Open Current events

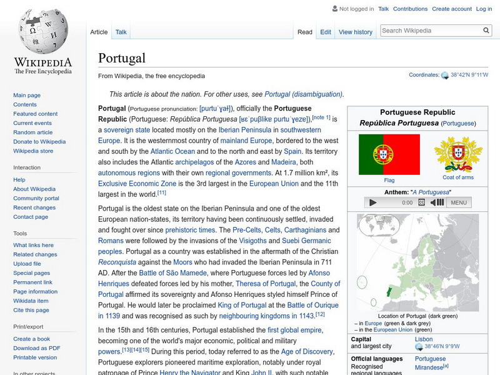pyautogui.click(x=32, y=123)
